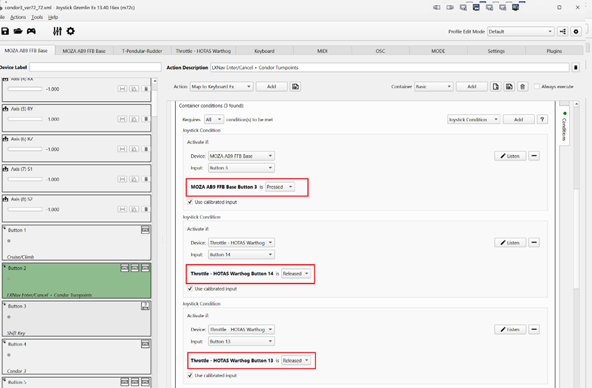The image size is (592, 388).
Task: Remove the MOZA Button 3 condition
Action: tap(534, 156)
